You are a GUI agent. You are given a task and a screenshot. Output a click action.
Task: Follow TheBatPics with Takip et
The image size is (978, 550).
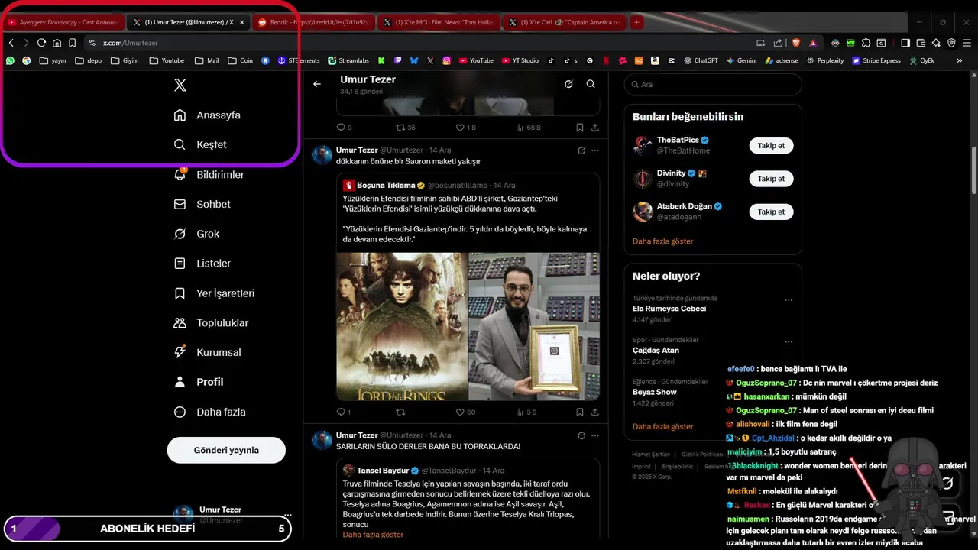(771, 145)
